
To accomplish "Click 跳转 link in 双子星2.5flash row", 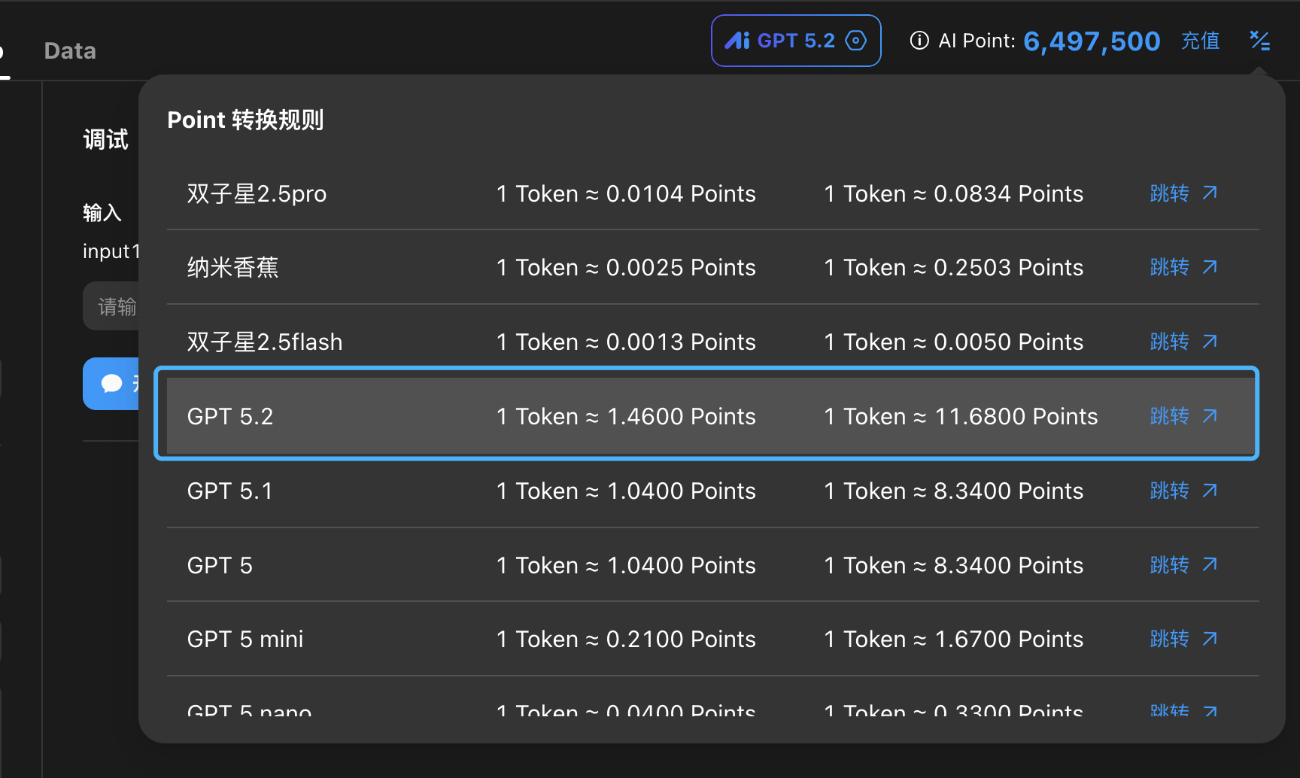I will [x=1184, y=342].
